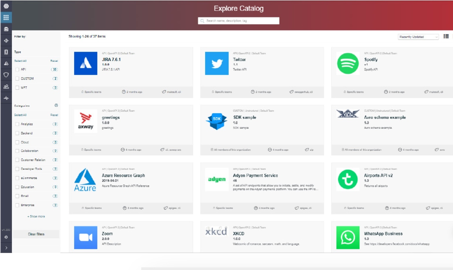
Task: Check the Cloud category
Action: click(17, 142)
